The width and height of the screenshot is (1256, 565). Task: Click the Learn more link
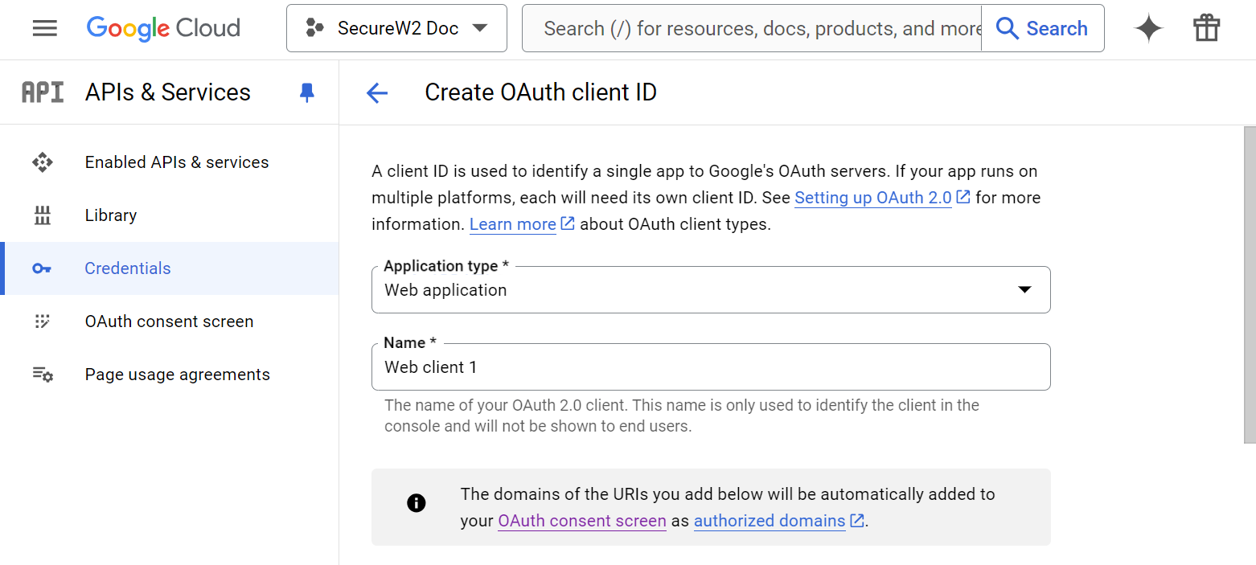(512, 224)
